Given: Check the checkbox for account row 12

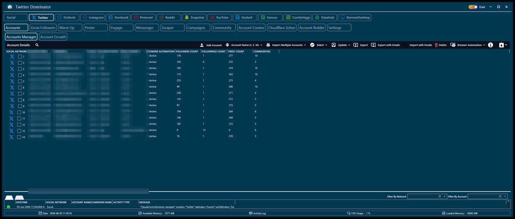Looking at the screenshot, I should (x=19, y=125).
